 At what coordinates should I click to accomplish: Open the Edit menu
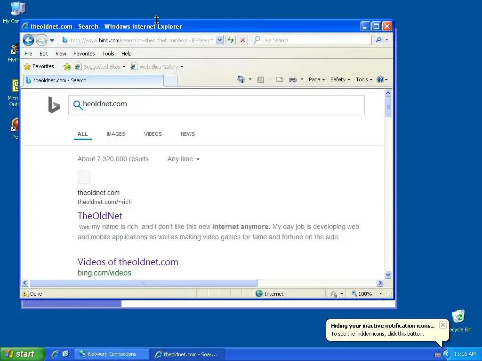click(x=44, y=54)
